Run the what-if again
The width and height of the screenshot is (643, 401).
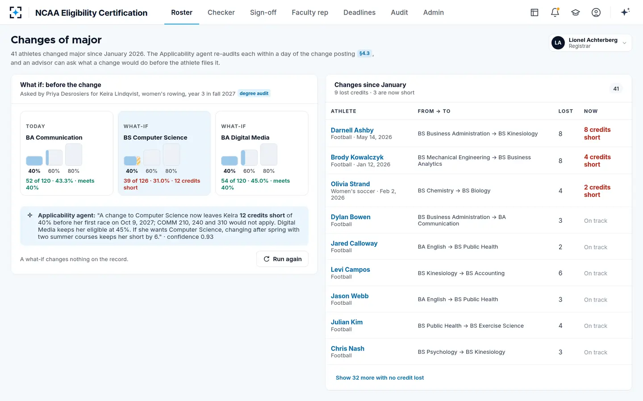282,259
